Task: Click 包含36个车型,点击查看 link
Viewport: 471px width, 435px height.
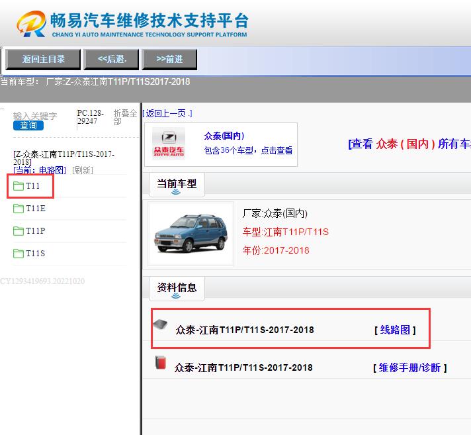Action: click(x=248, y=150)
